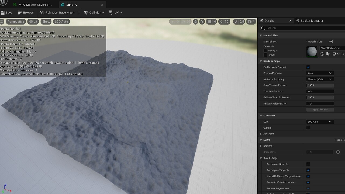Enable Recompute Normals checkbox

coord(308,164)
